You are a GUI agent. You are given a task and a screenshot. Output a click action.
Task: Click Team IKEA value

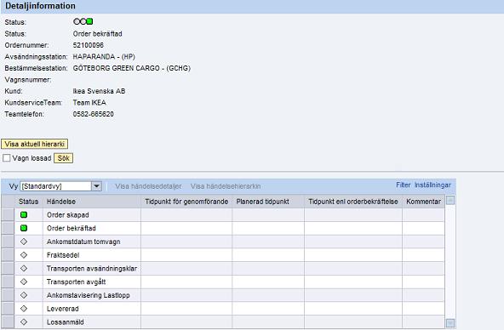click(89, 103)
